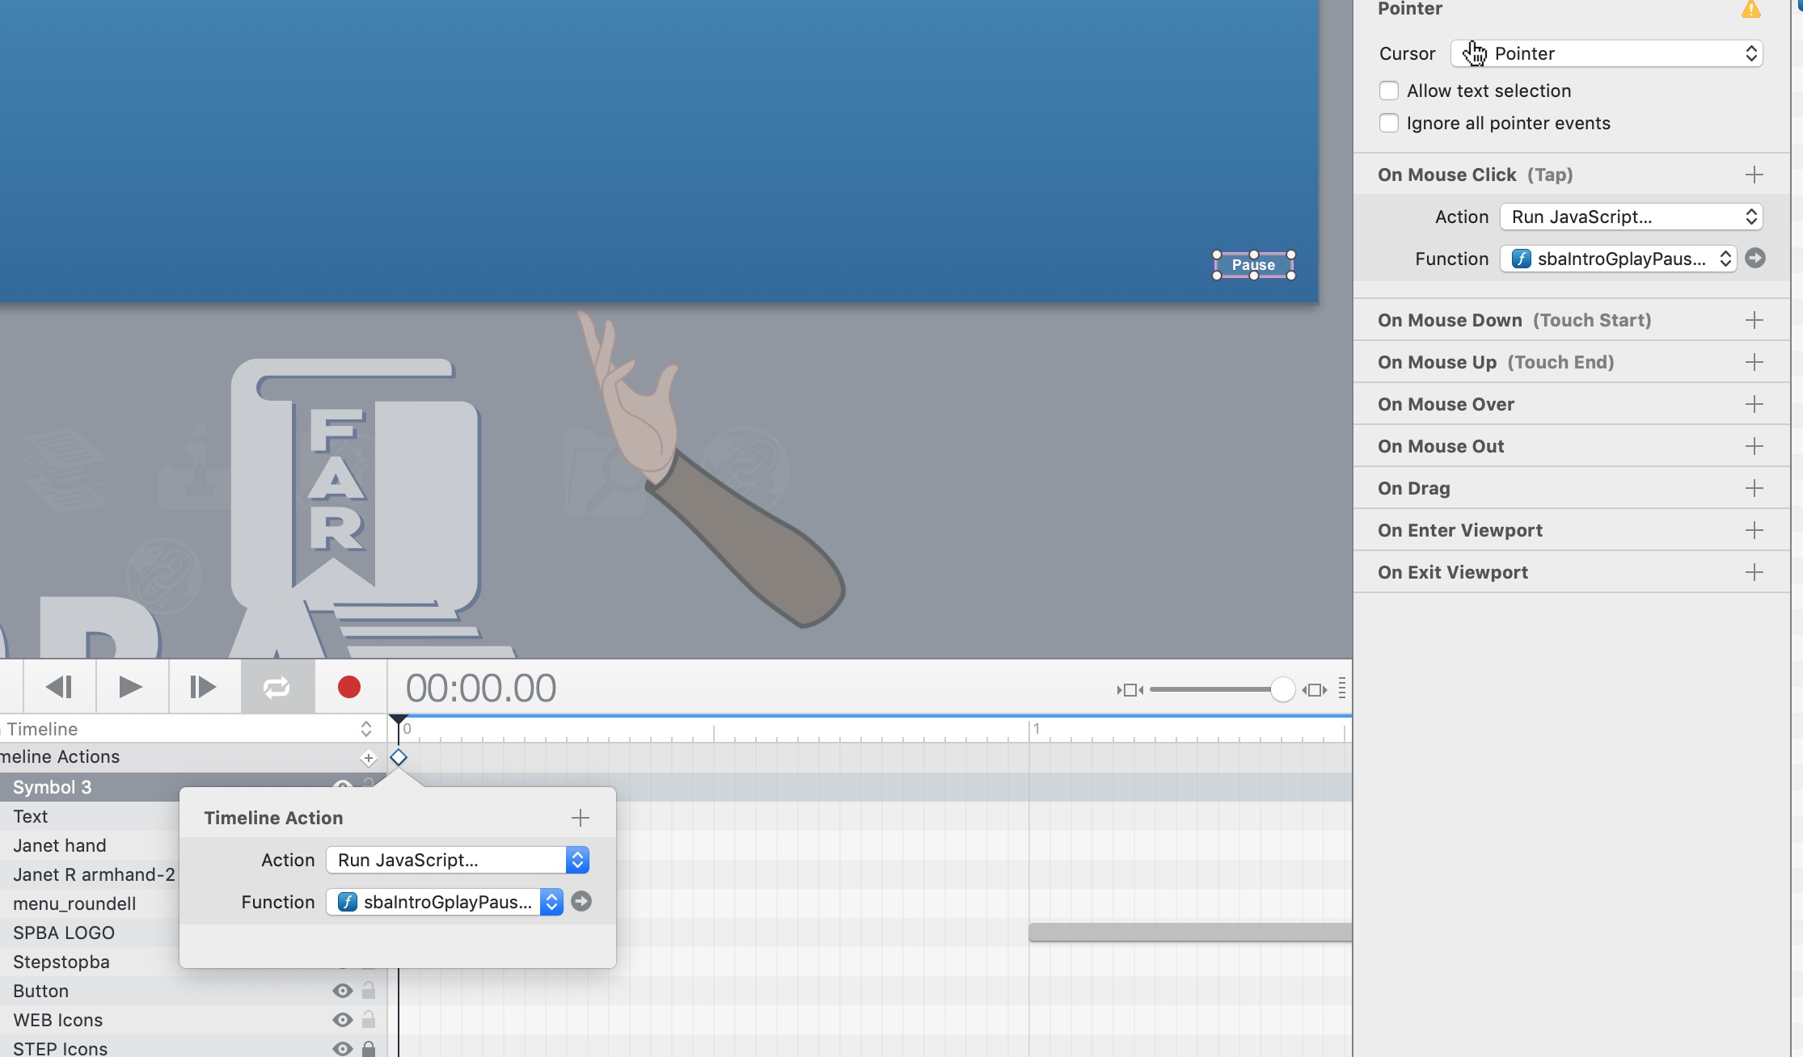Click the rewind to start playback button
The image size is (1803, 1057).
[59, 688]
